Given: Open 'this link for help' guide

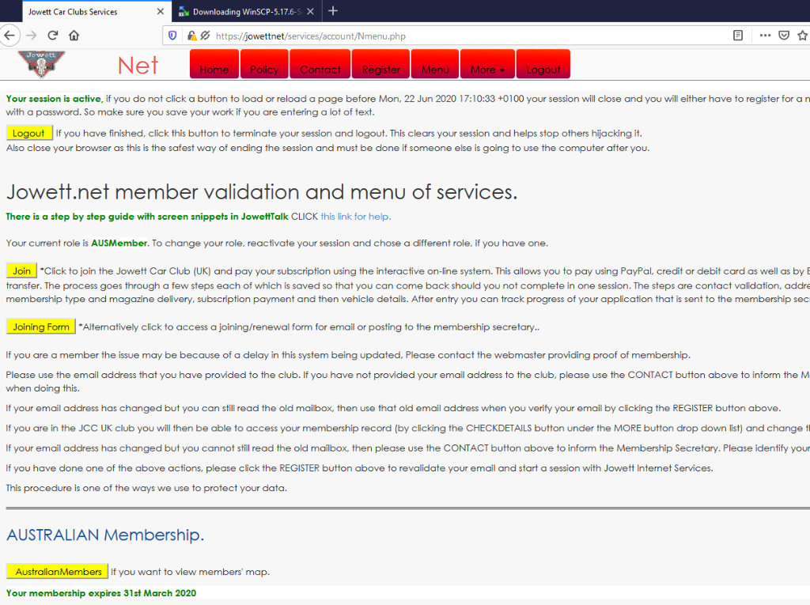Looking at the screenshot, I should 355,217.
